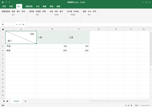Viewport: 152px width, 107px height.
Task: Select the 插入 (Insert) ribbon tab
Action: point(19,7)
